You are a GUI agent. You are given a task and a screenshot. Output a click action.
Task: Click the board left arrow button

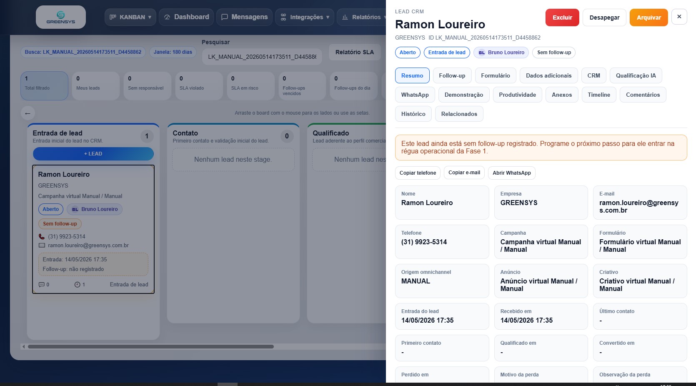(28, 113)
